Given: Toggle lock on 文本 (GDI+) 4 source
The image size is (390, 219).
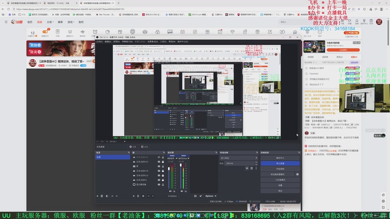Looking at the screenshot, I should 163,171.
